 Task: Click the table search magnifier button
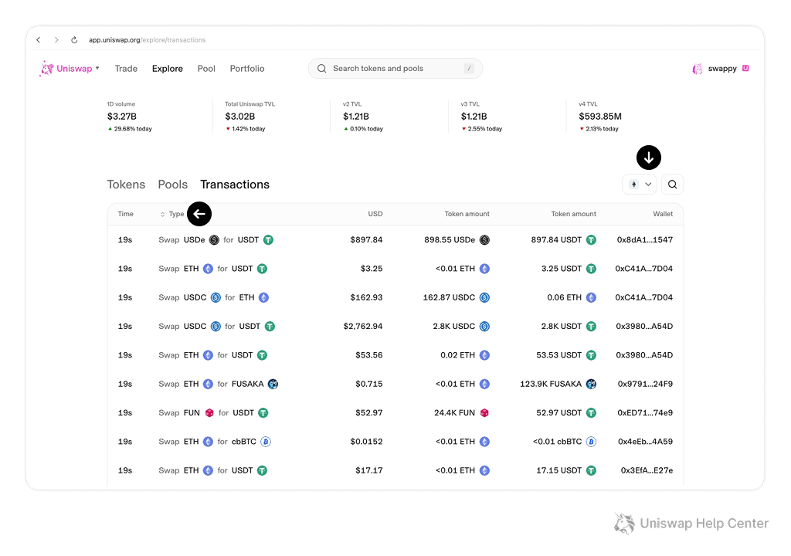[x=673, y=184]
